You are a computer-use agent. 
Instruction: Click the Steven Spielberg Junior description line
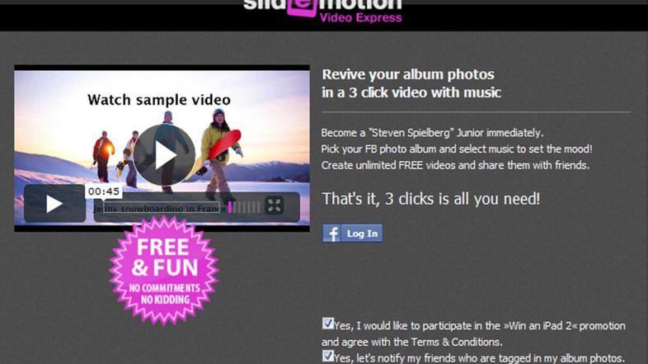pos(432,133)
